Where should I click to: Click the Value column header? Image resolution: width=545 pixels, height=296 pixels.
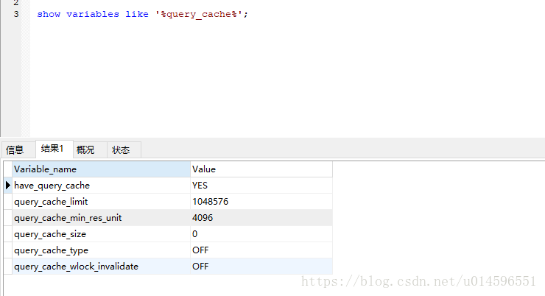coord(261,169)
